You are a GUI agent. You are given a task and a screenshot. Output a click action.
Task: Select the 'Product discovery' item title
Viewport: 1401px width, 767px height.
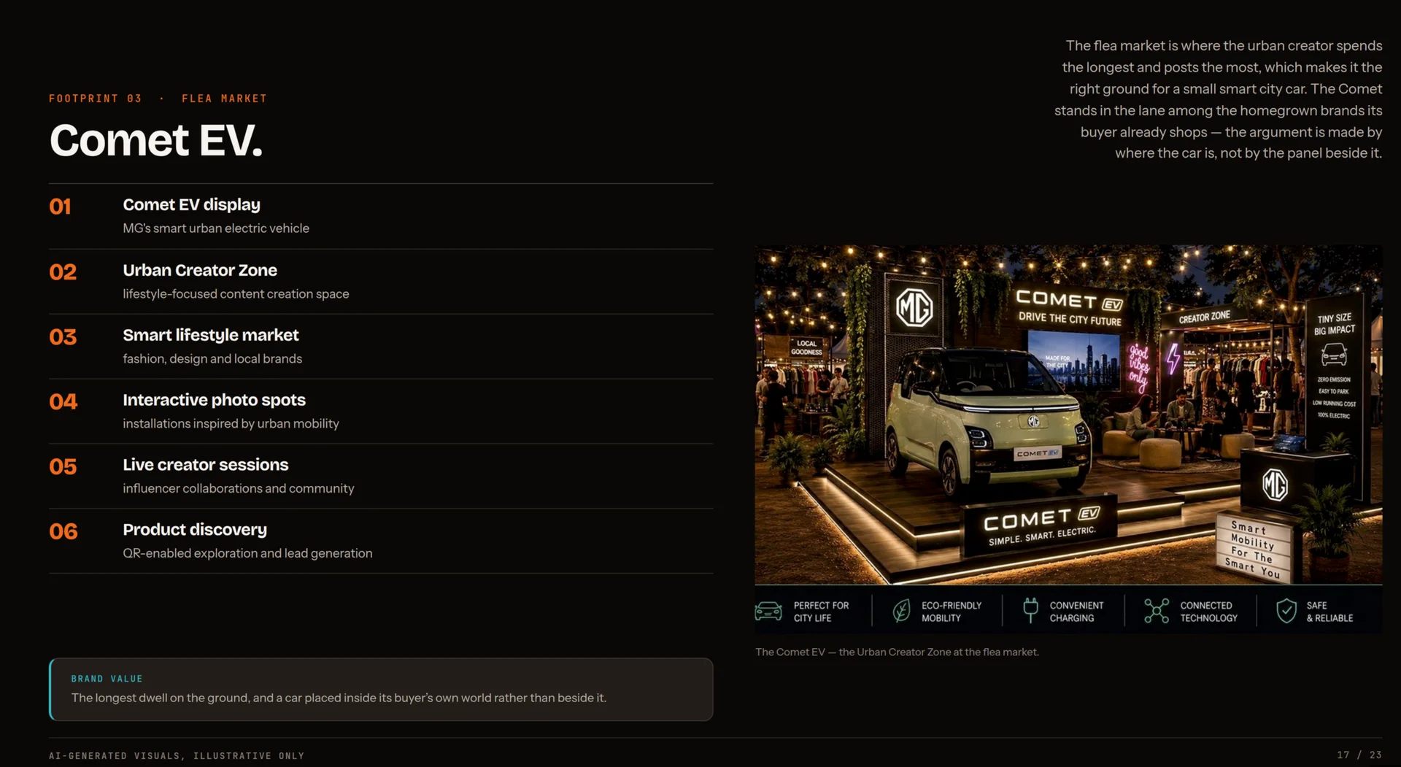point(195,530)
